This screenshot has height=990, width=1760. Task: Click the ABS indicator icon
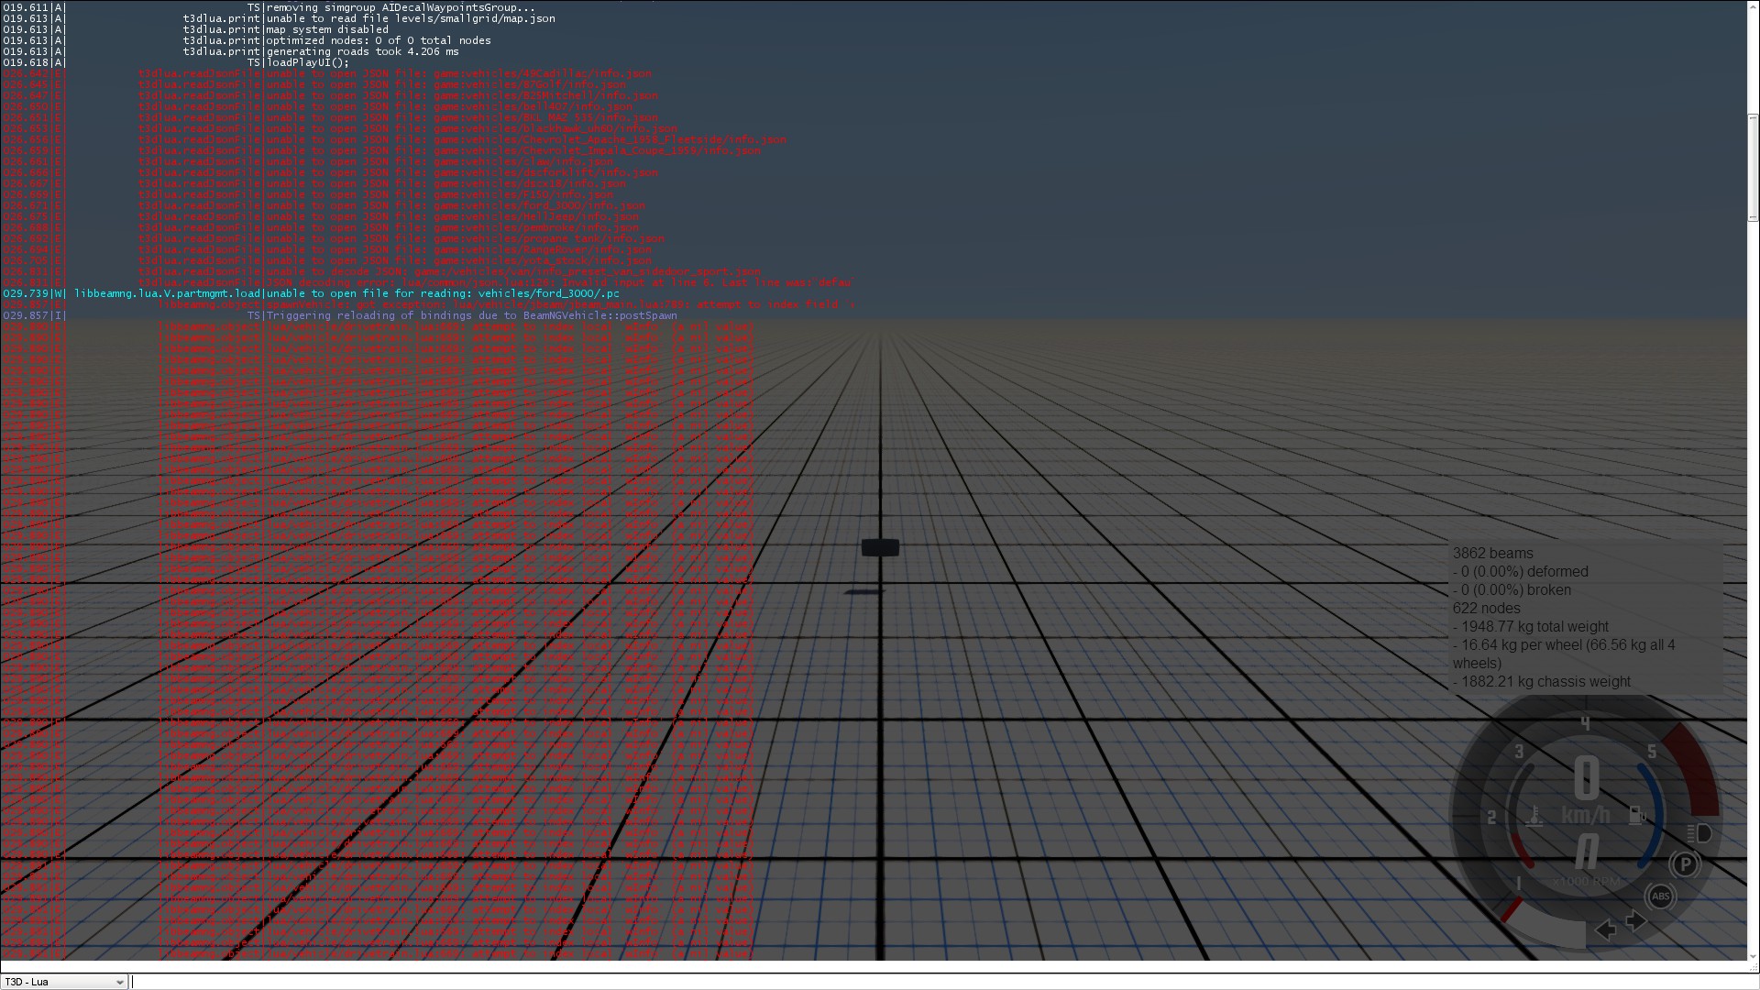[x=1660, y=896]
